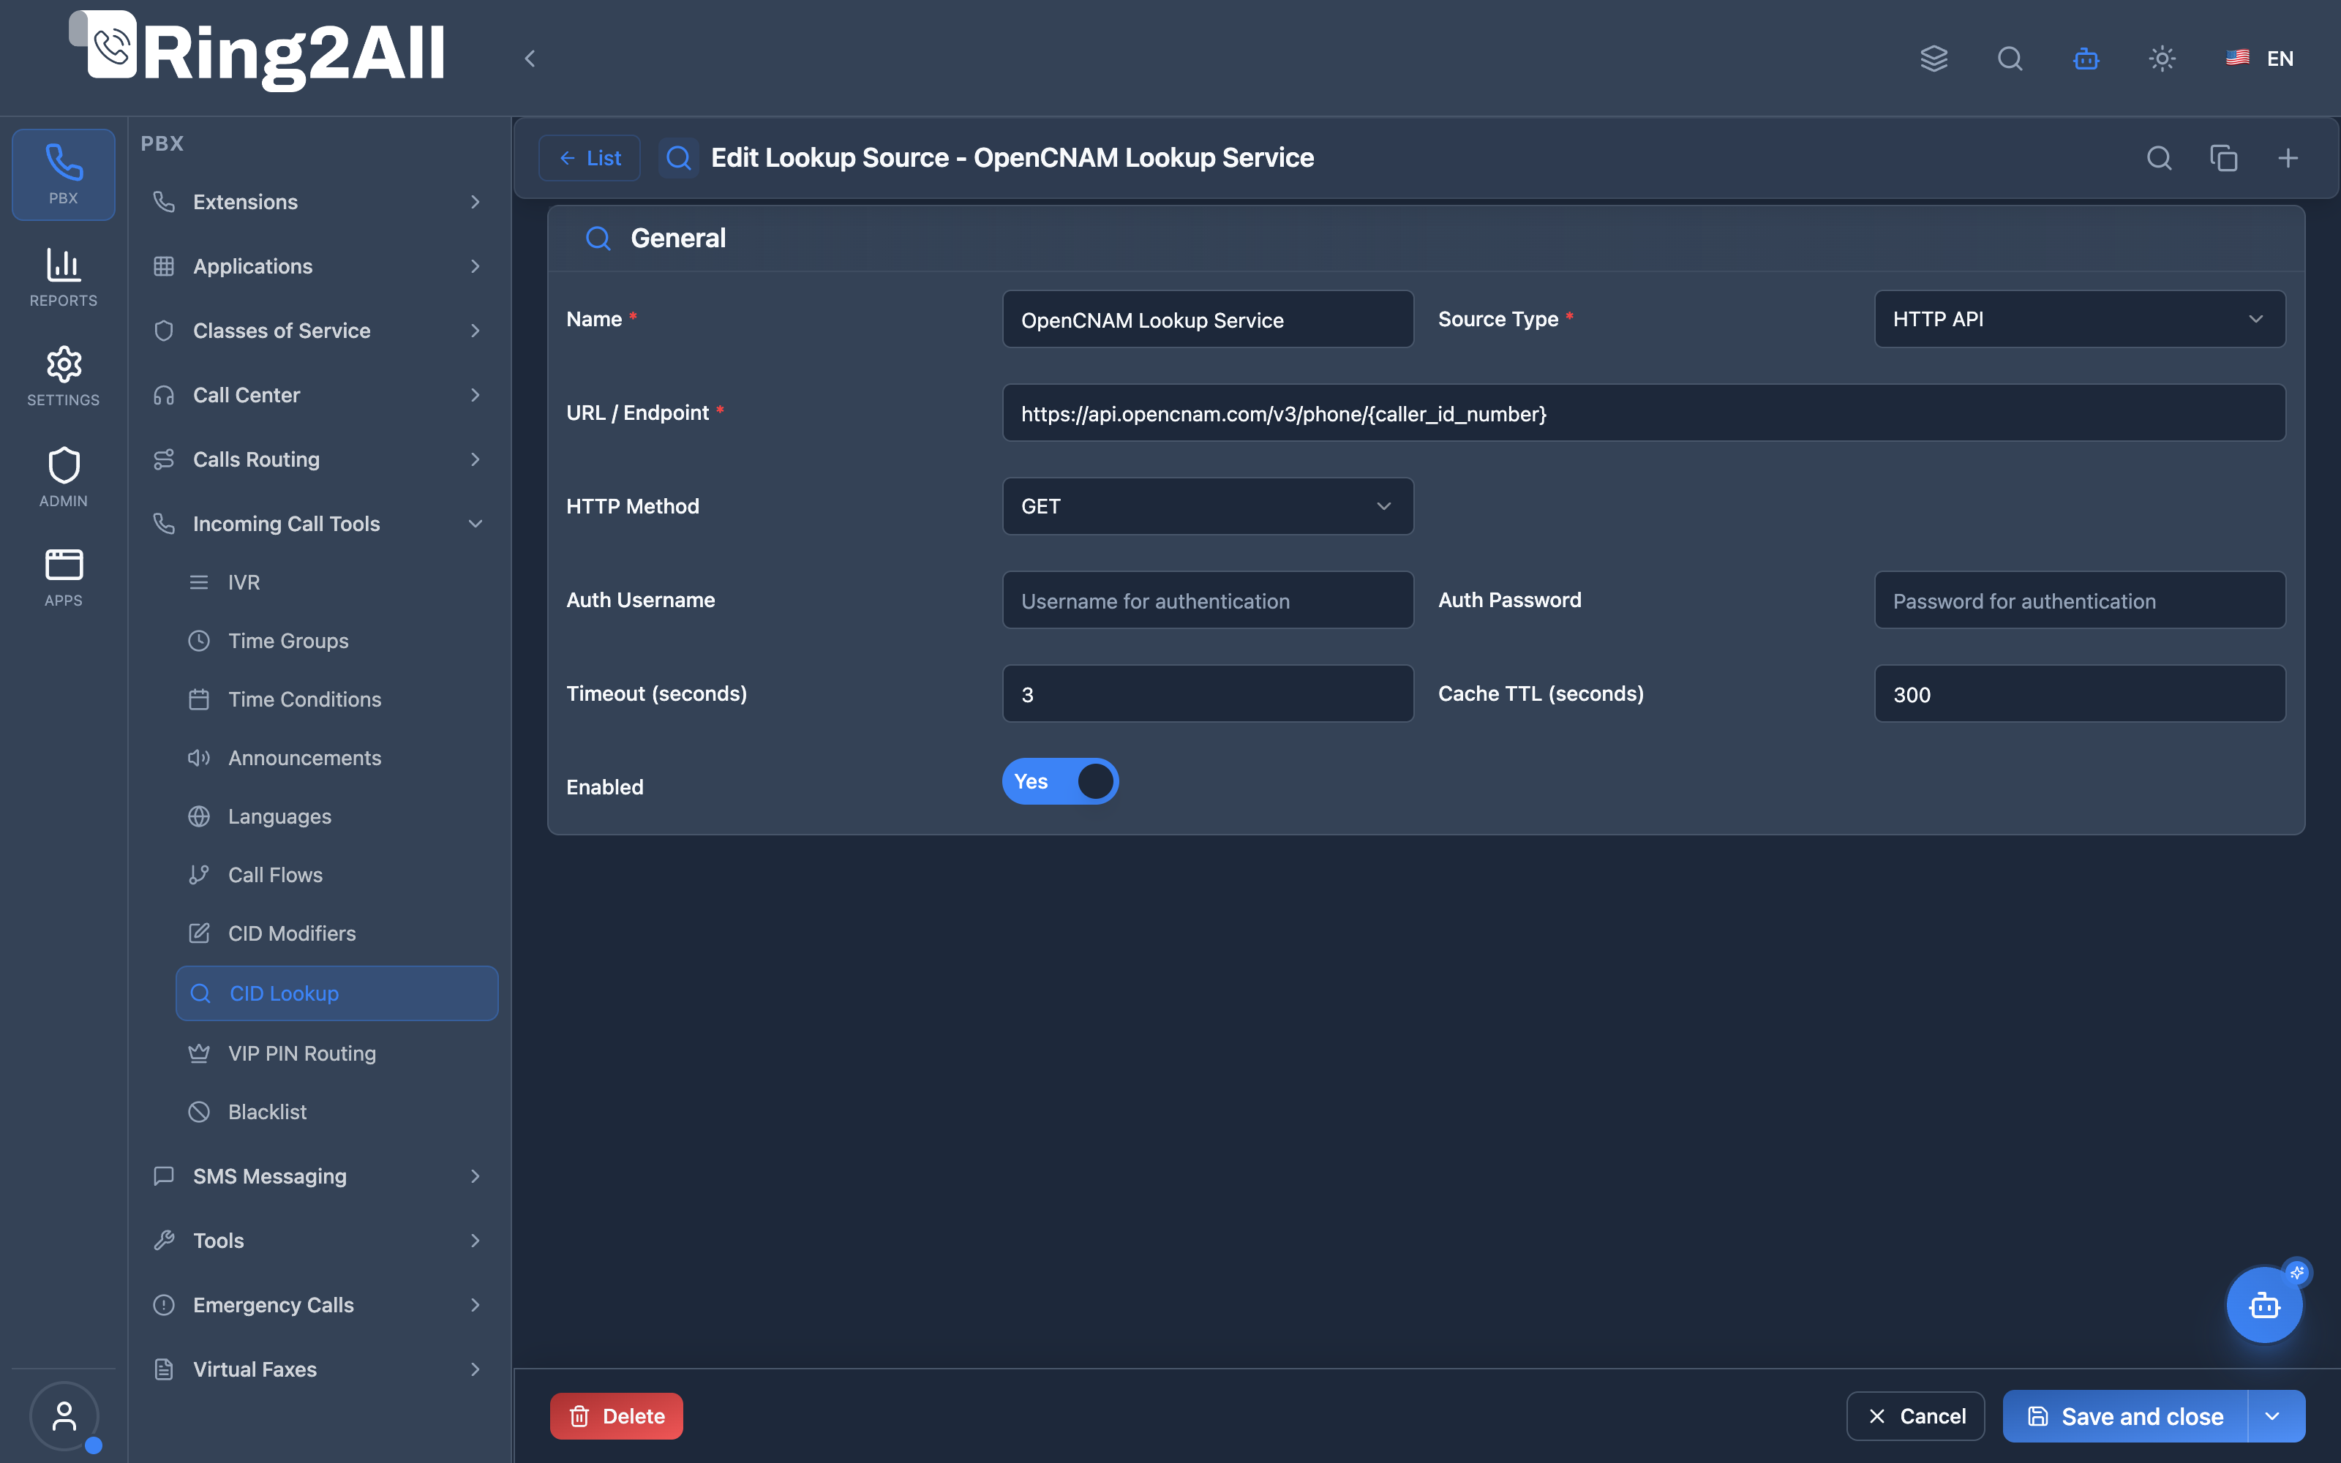Open the Blacklist submenu item
This screenshot has width=2341, height=1463.
(337, 1112)
